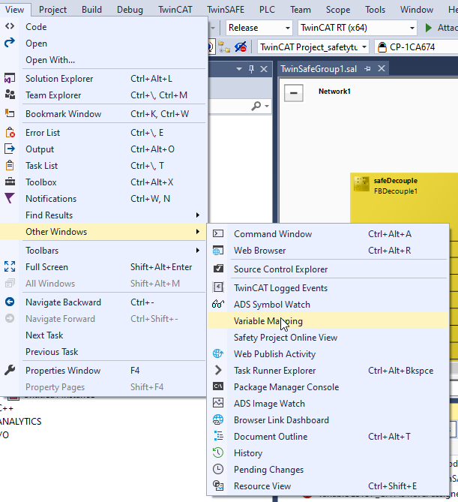Click the Output window icon
The width and height of the screenshot is (458, 502).
point(10,149)
